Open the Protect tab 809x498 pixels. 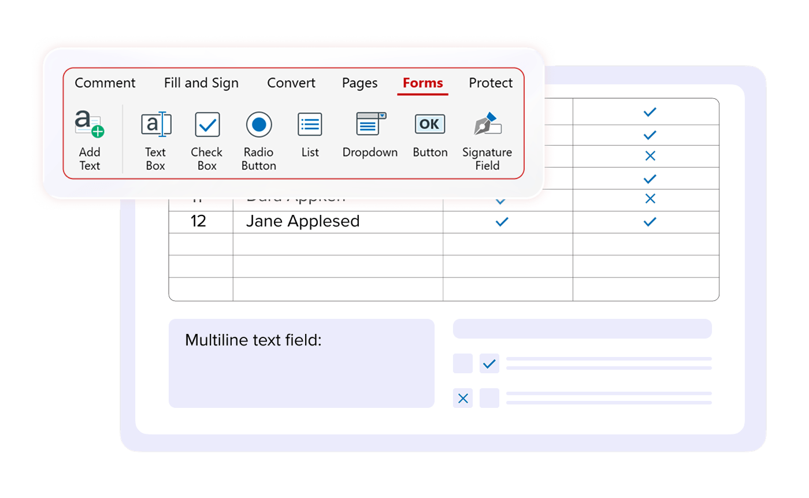[491, 83]
